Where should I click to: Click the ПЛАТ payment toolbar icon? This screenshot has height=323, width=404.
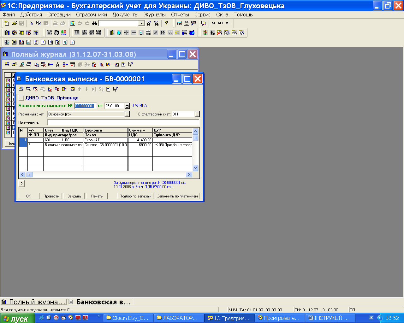(x=98, y=32)
